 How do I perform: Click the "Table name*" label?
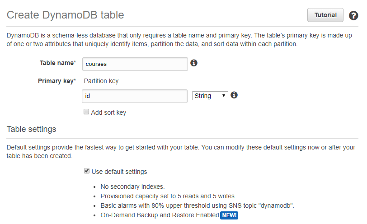pyautogui.click(x=58, y=63)
